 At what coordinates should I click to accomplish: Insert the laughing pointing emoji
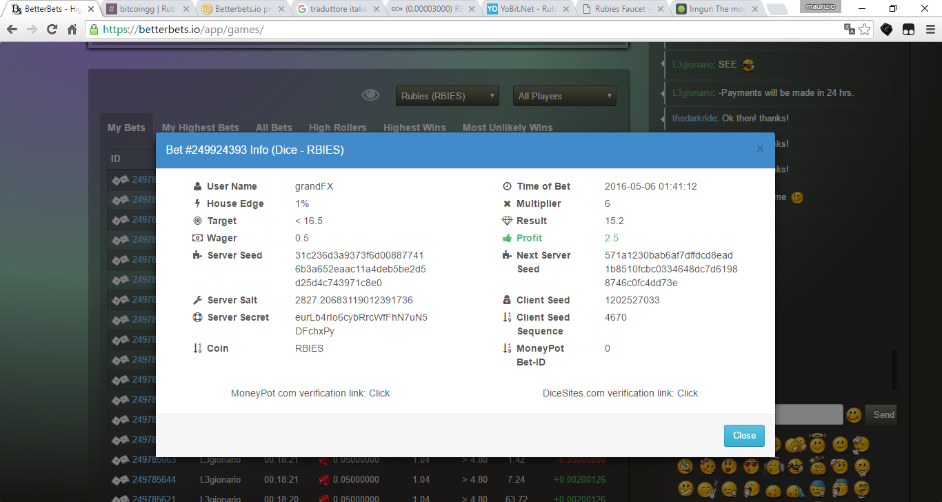[x=796, y=444]
